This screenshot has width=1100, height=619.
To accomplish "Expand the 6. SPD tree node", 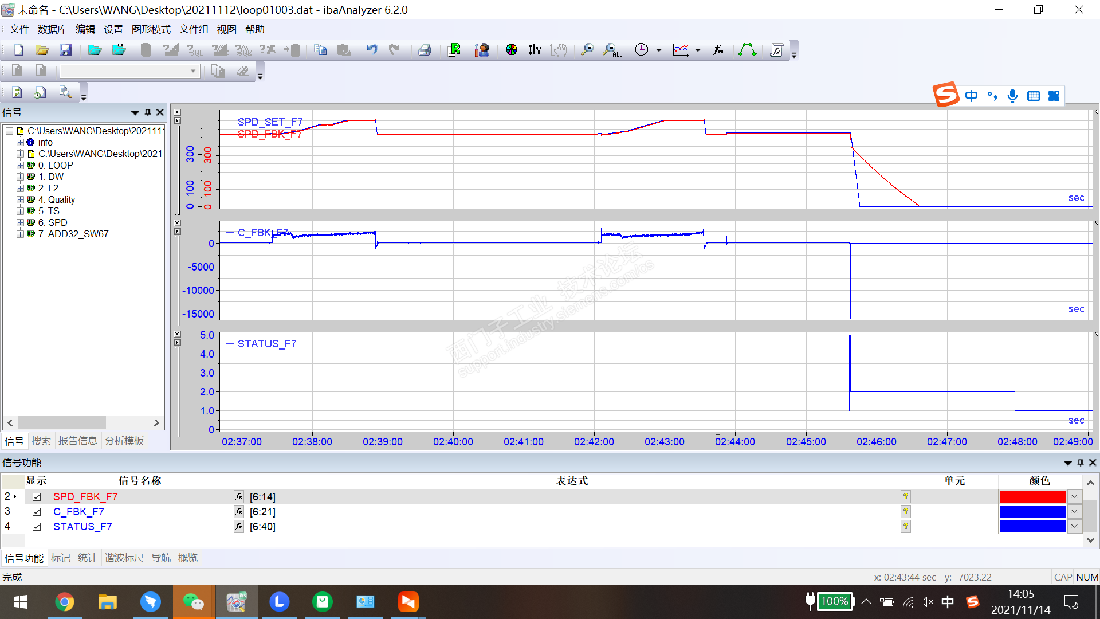I will coord(20,222).
